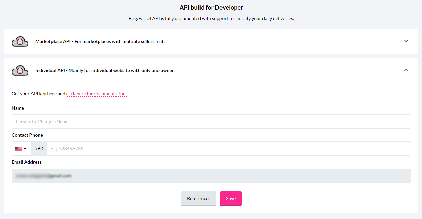Open the 'click here for documentation' link
The width and height of the screenshot is (422, 219).
coord(96,94)
